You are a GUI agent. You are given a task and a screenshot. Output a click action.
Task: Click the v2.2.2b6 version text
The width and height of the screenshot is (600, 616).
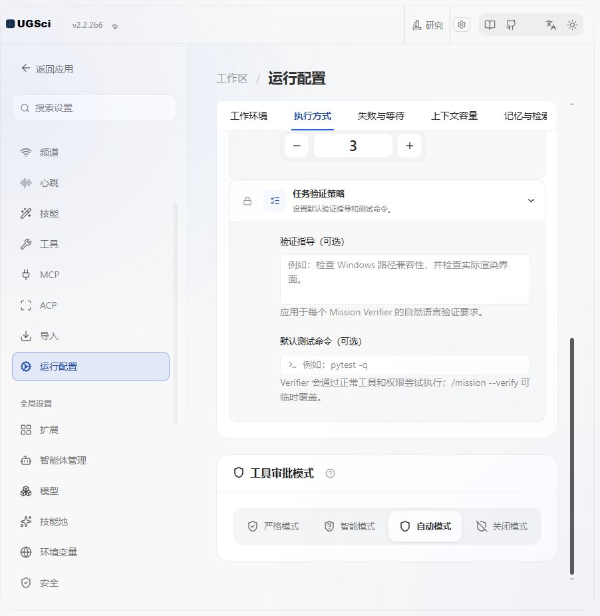[x=87, y=25]
